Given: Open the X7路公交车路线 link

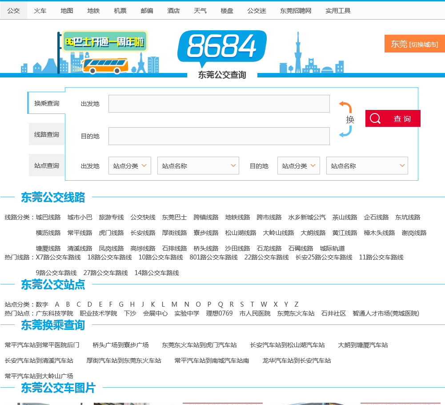Looking at the screenshot, I should click(58, 258).
